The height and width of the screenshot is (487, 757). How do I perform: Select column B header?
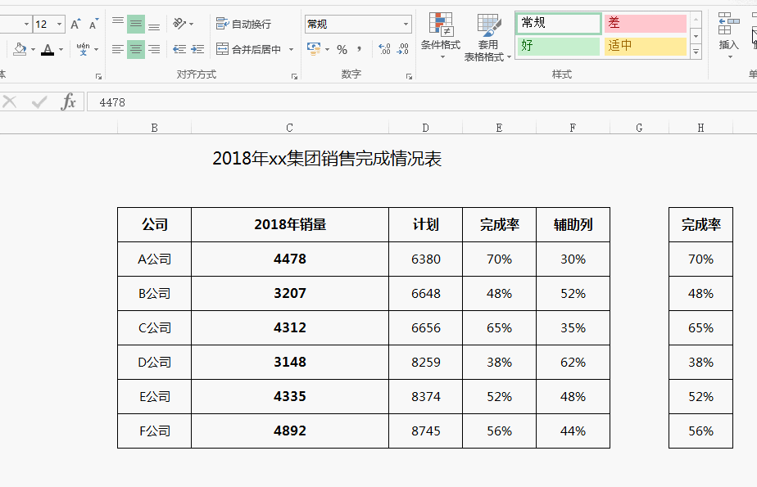coord(155,128)
